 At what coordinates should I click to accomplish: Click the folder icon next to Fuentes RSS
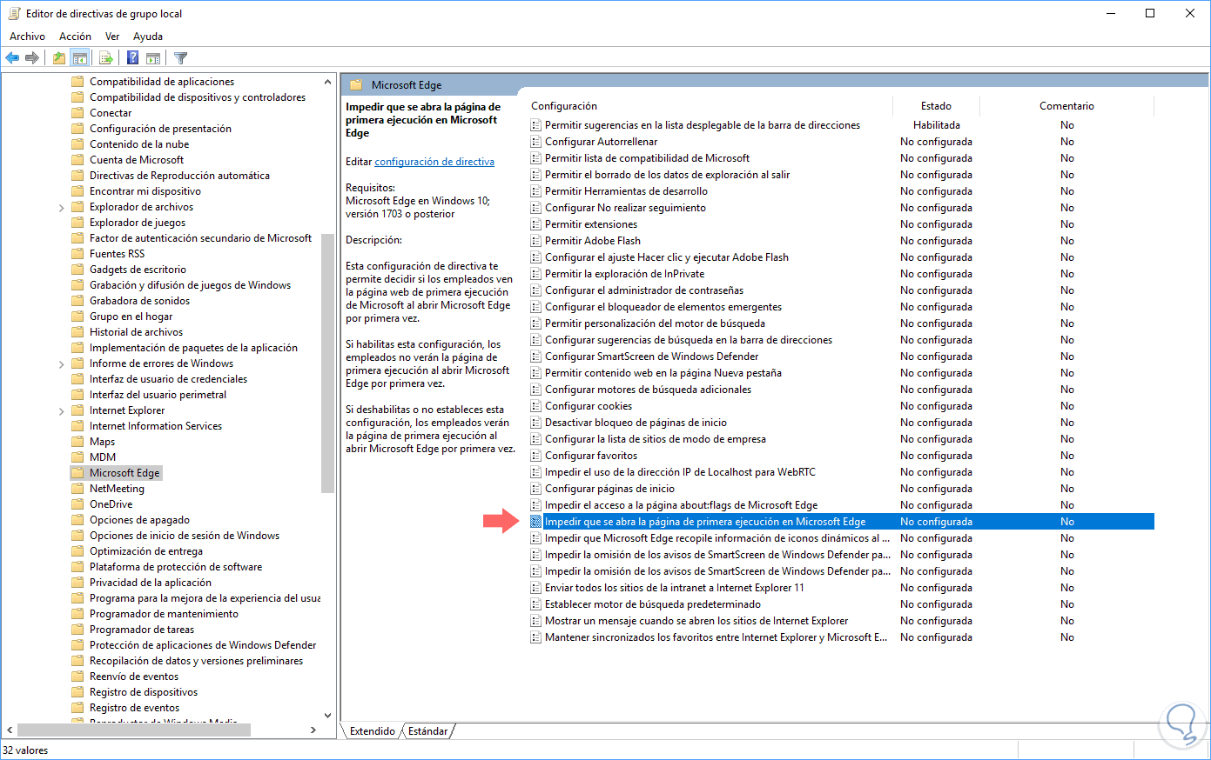pos(77,254)
